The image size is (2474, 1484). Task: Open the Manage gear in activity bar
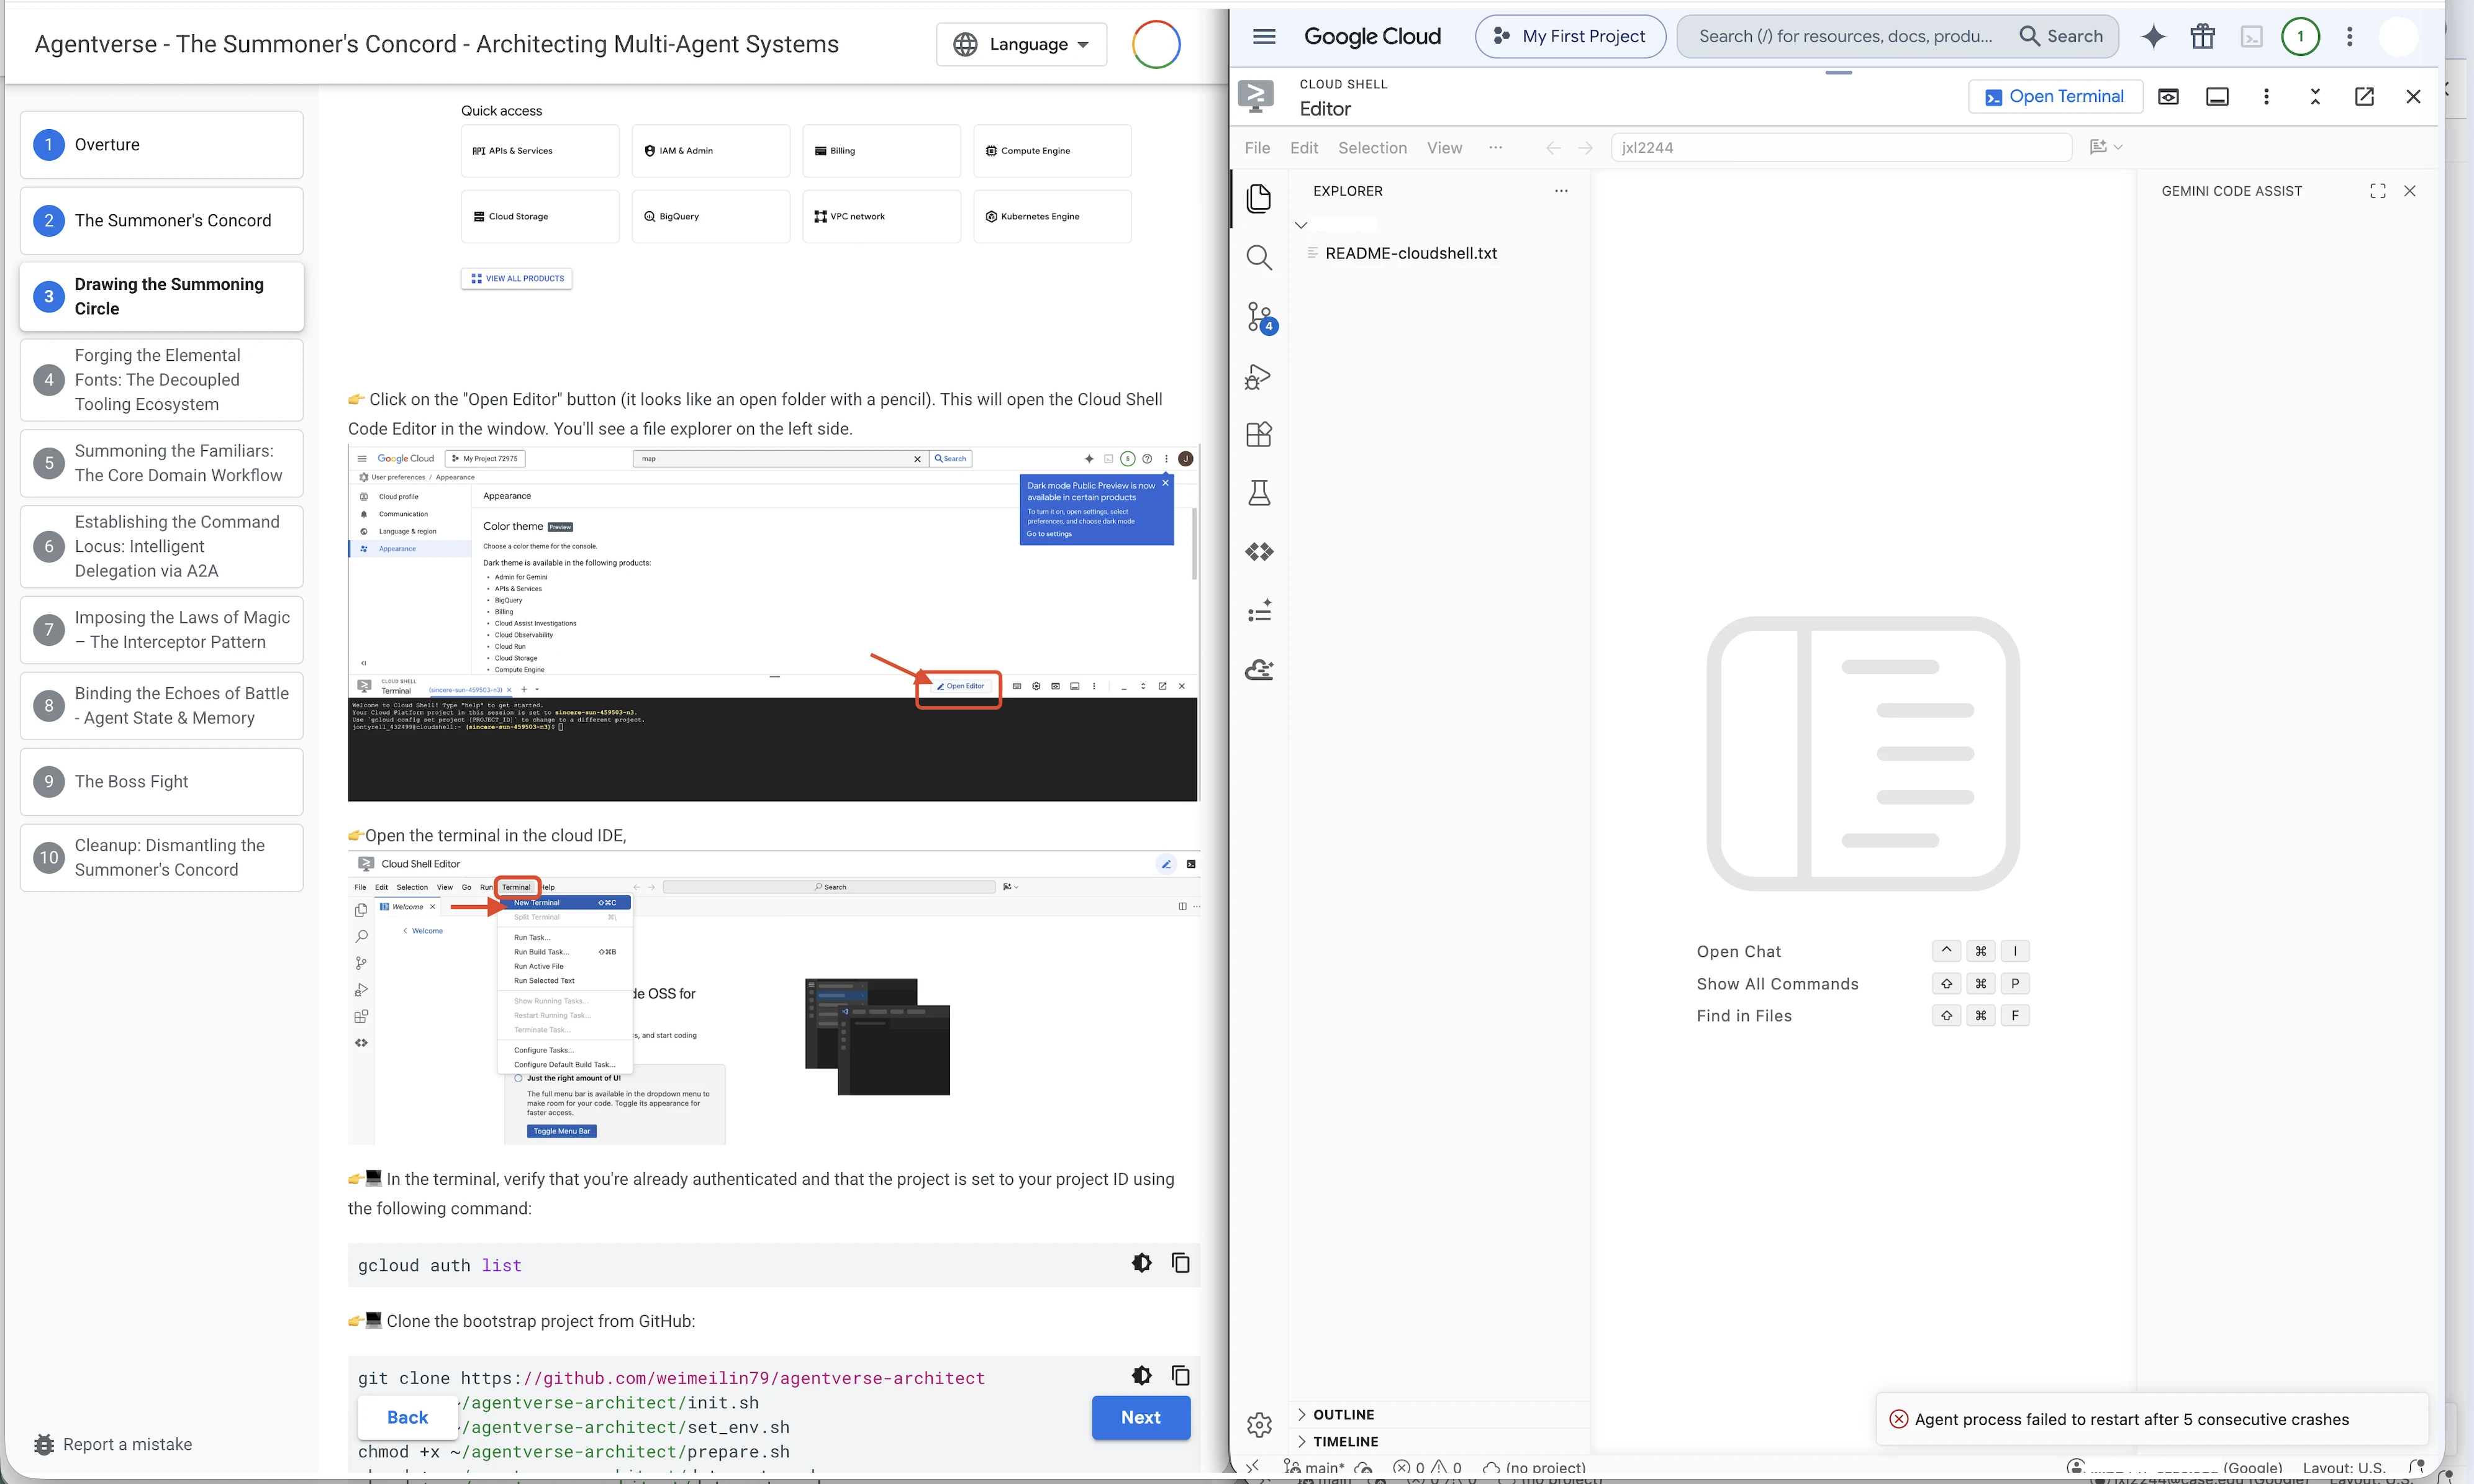pos(1259,1424)
